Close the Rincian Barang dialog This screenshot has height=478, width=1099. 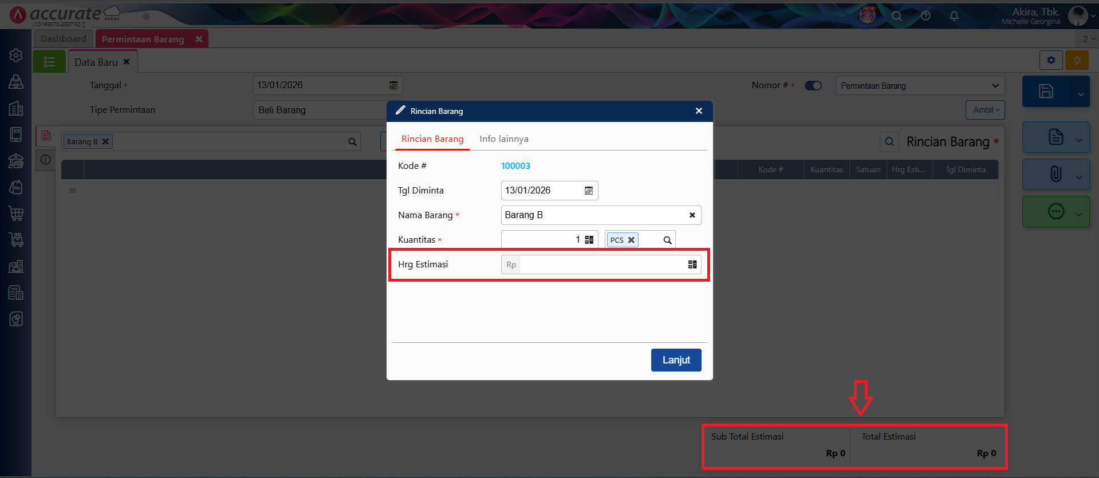(x=699, y=111)
